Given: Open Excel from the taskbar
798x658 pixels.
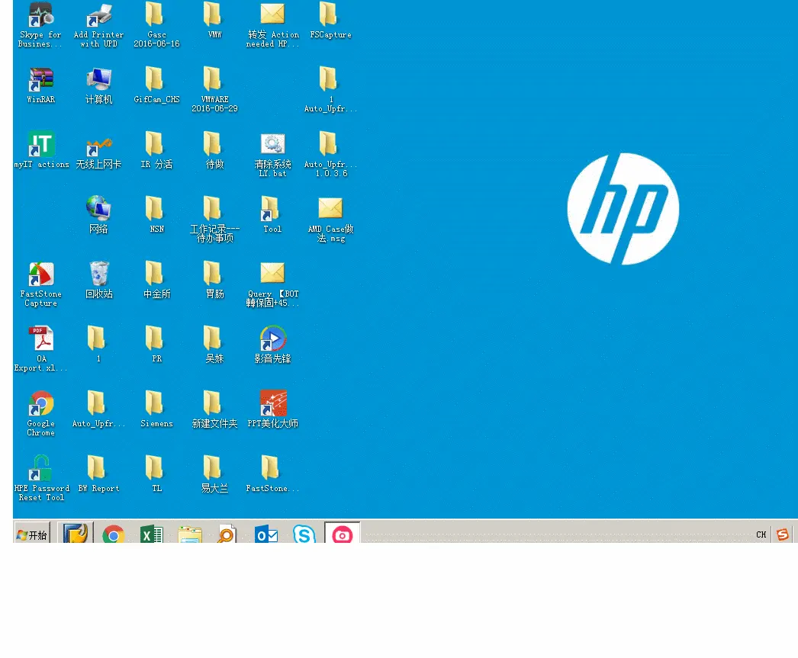Looking at the screenshot, I should coord(151,534).
